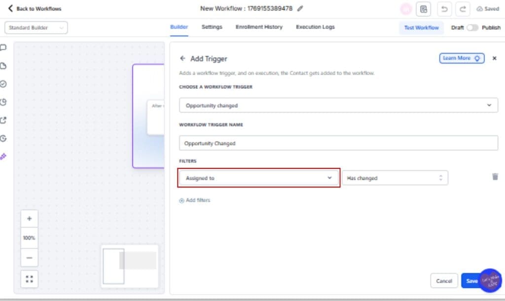Open the Execution Logs tab
This screenshot has width=505, height=301.
315,27
